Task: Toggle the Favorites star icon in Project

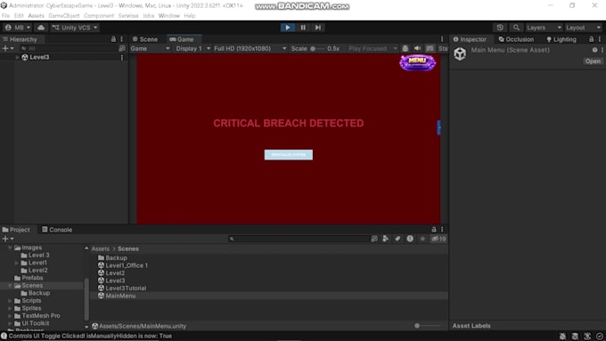Action: click(422, 239)
